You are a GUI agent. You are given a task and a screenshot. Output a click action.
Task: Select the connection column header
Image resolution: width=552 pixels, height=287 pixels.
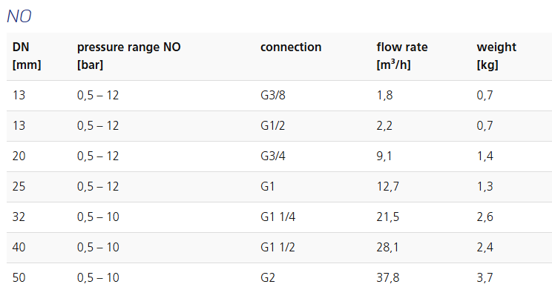(x=291, y=47)
